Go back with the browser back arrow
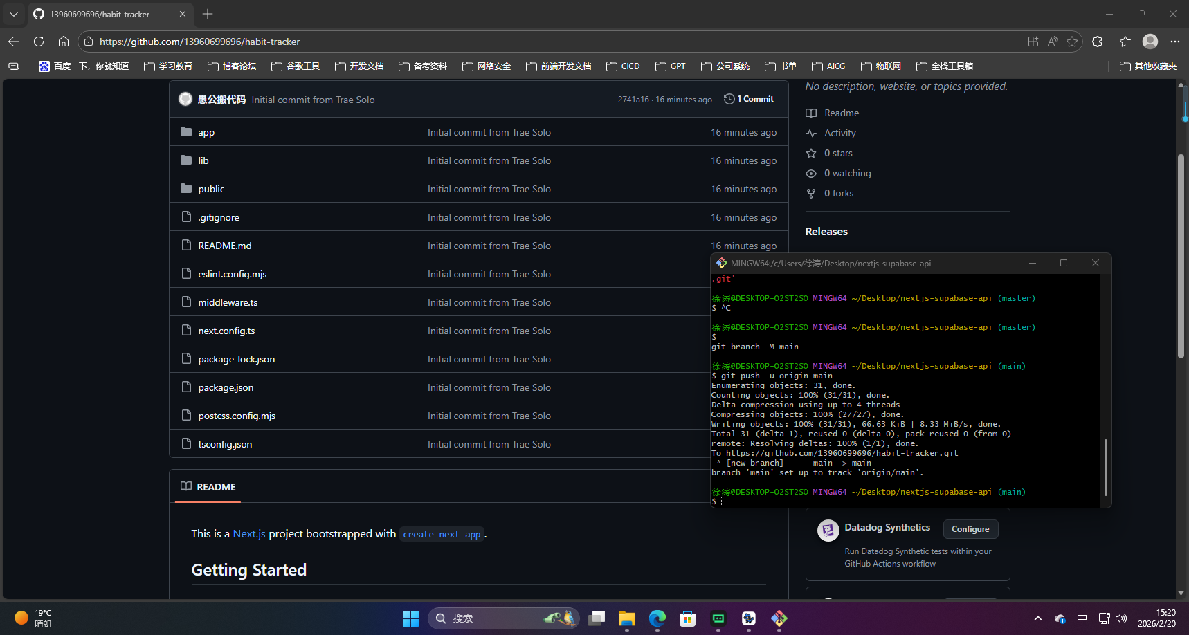This screenshot has height=635, width=1189. point(14,42)
